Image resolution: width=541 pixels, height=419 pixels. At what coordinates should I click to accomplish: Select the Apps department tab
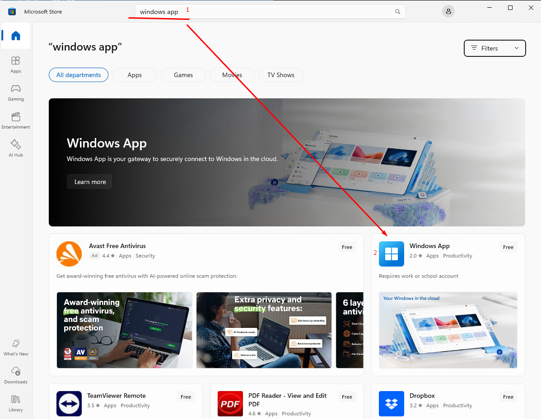[135, 75]
